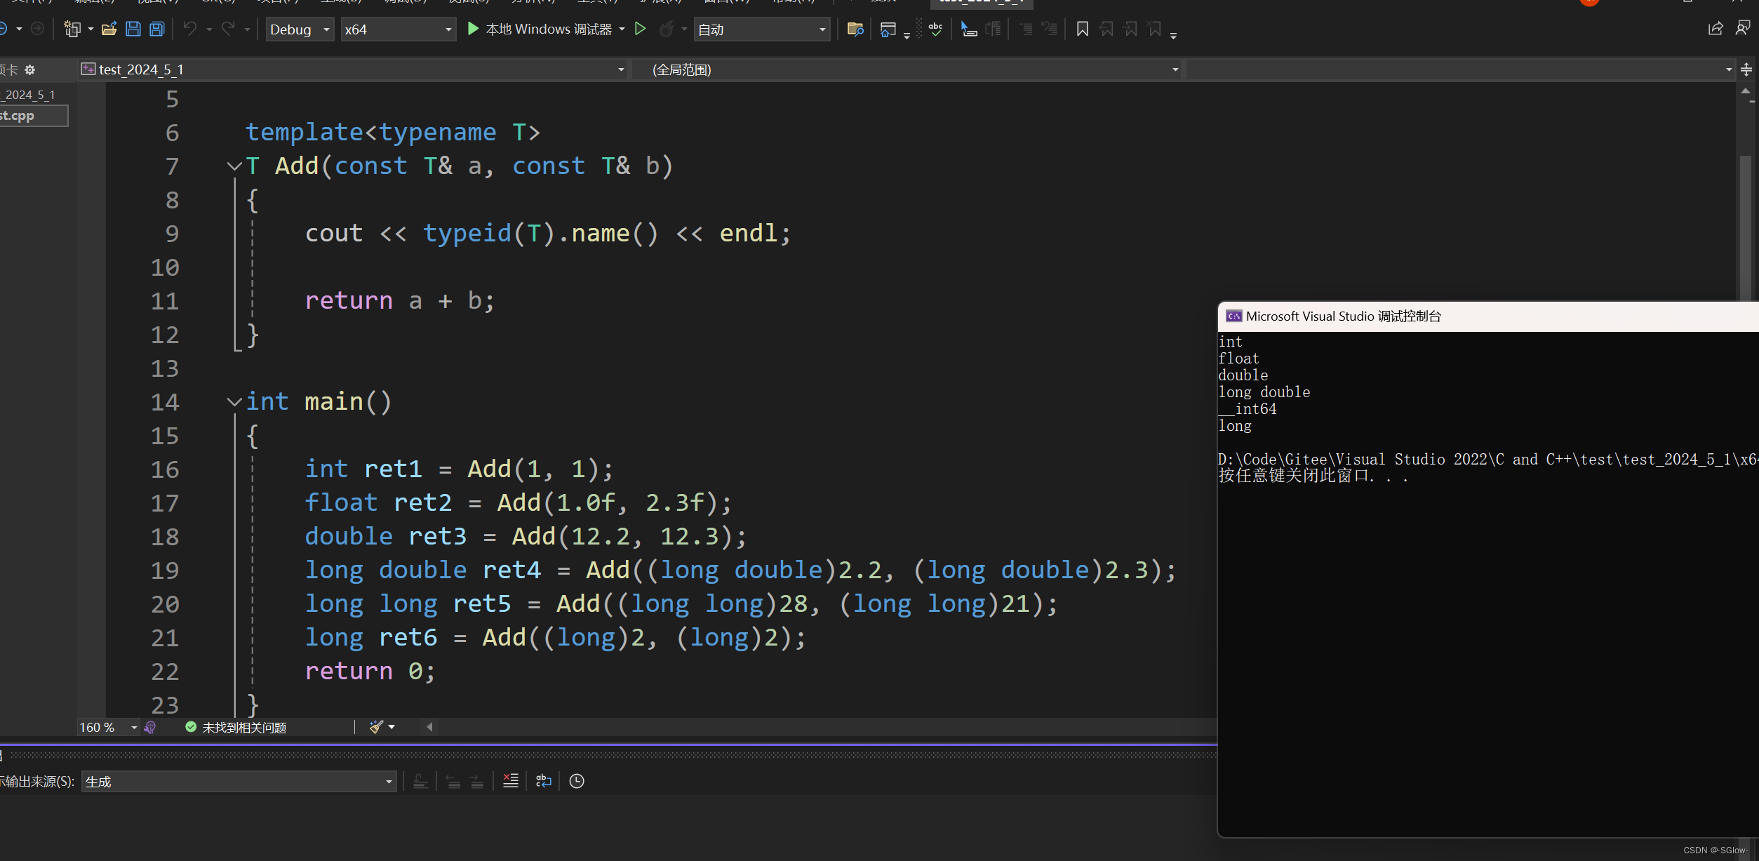This screenshot has width=1759, height=861.
Task: Click the Save All icon
Action: 157,29
